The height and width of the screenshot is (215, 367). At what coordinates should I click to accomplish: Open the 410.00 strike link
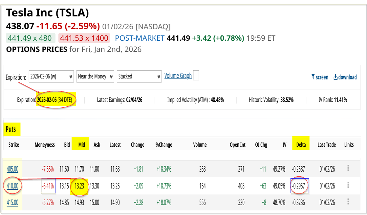click(x=13, y=186)
